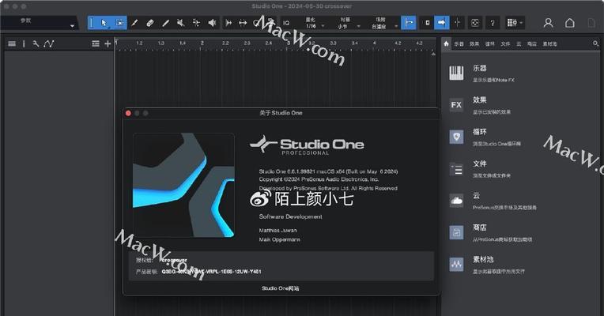Switch to the browser home tab icon

[x=446, y=44]
